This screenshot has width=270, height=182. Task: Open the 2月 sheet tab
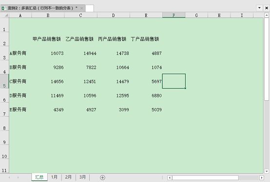point(68,177)
